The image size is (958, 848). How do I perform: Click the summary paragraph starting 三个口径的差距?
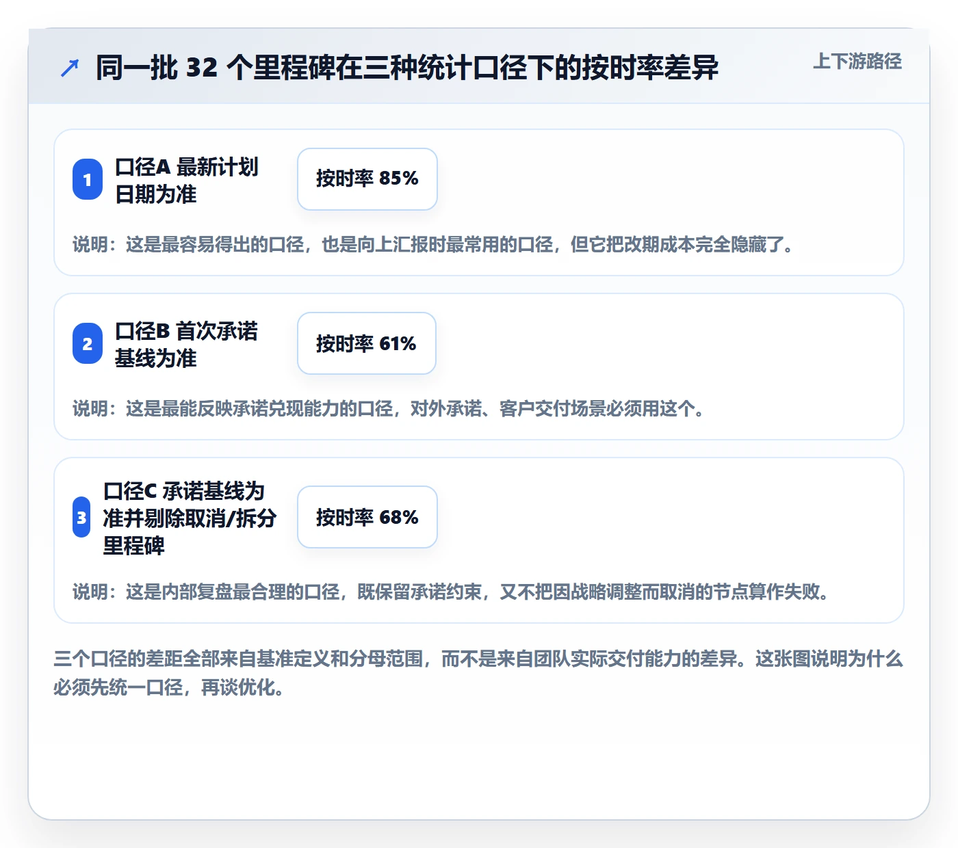coord(478,673)
